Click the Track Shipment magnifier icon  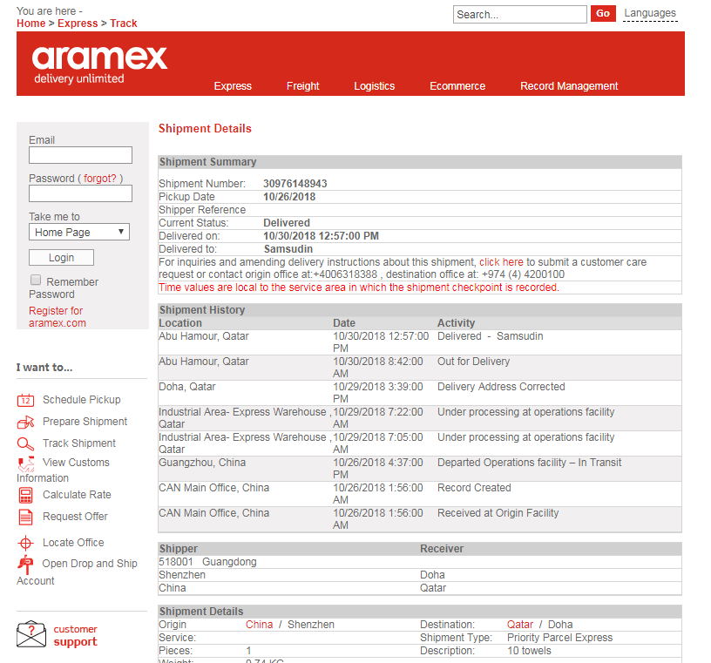click(x=25, y=443)
